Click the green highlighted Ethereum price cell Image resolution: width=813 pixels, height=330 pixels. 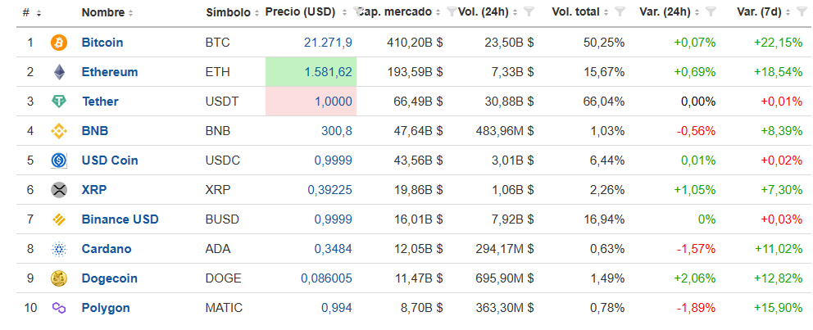pos(311,72)
